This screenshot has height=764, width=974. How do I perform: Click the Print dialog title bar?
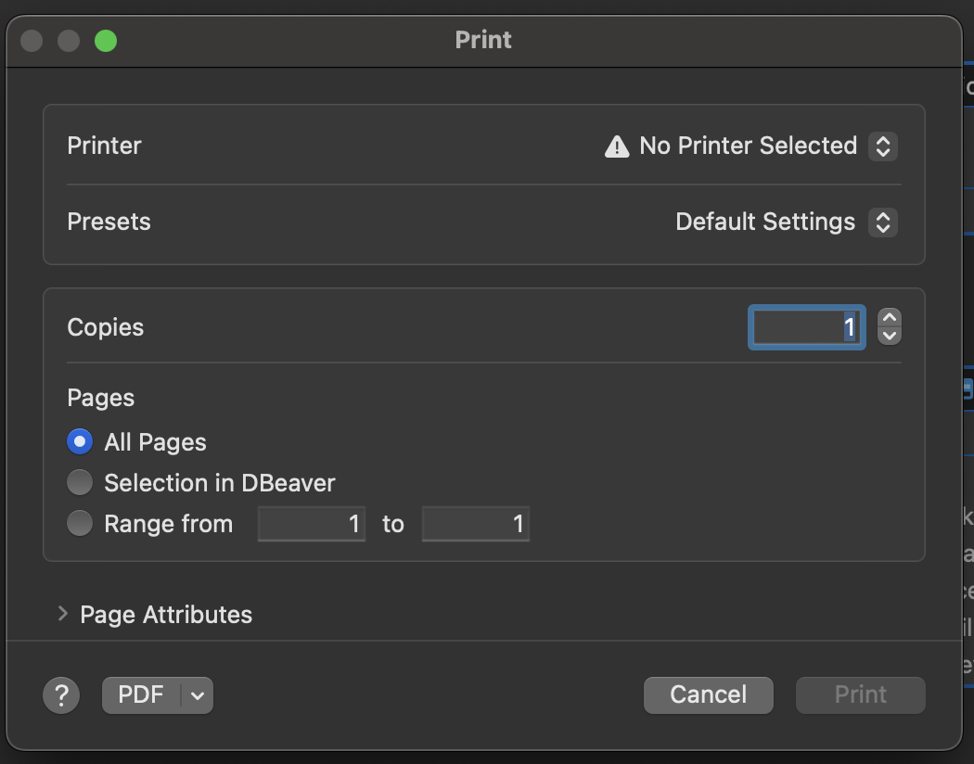coord(483,41)
